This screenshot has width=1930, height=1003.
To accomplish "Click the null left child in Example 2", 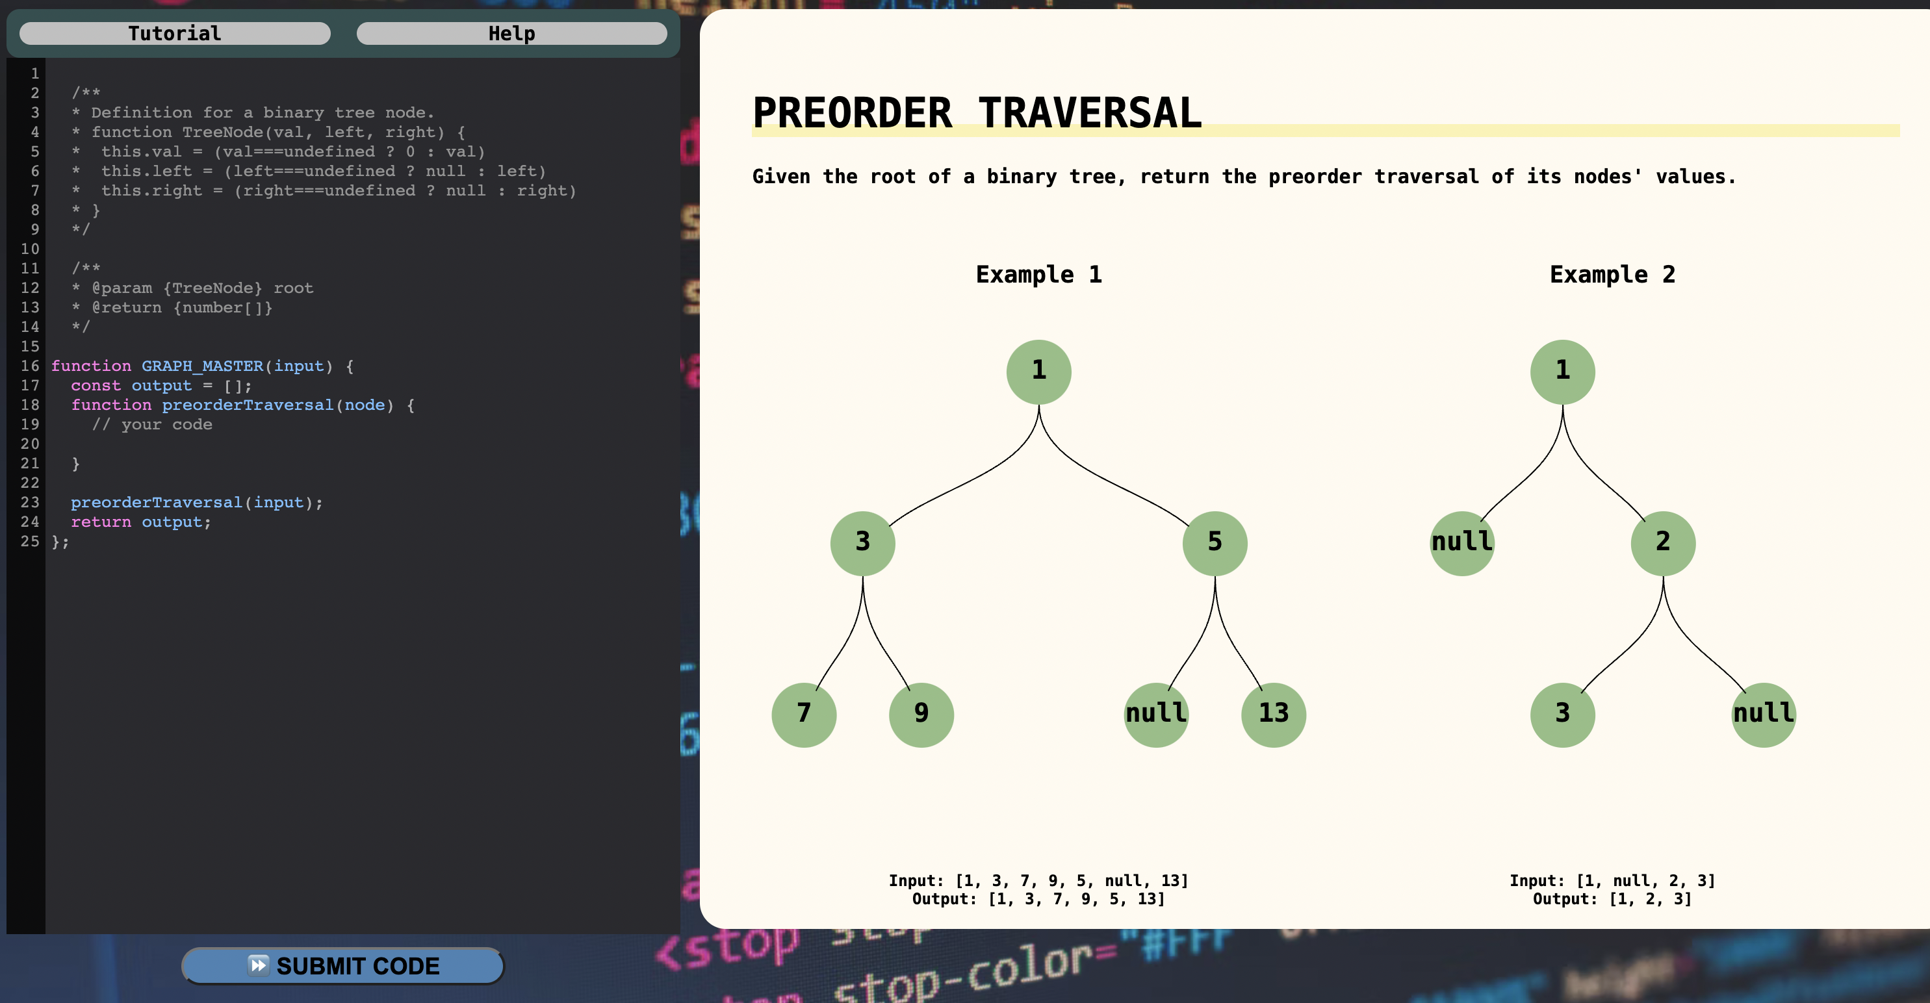I will (1461, 542).
